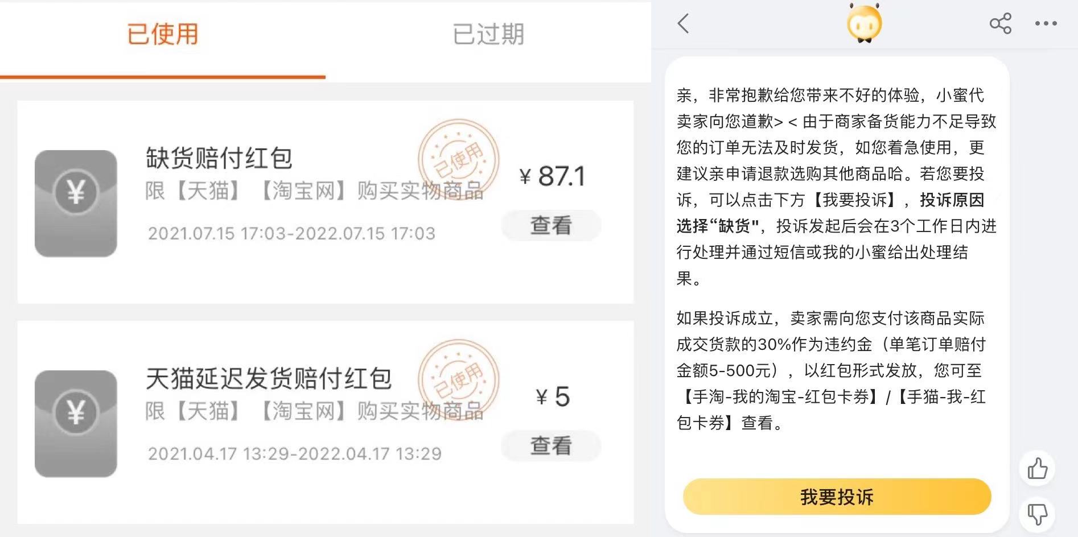The width and height of the screenshot is (1078, 537).
Task: Select the 已使用 tab
Action: (x=163, y=34)
